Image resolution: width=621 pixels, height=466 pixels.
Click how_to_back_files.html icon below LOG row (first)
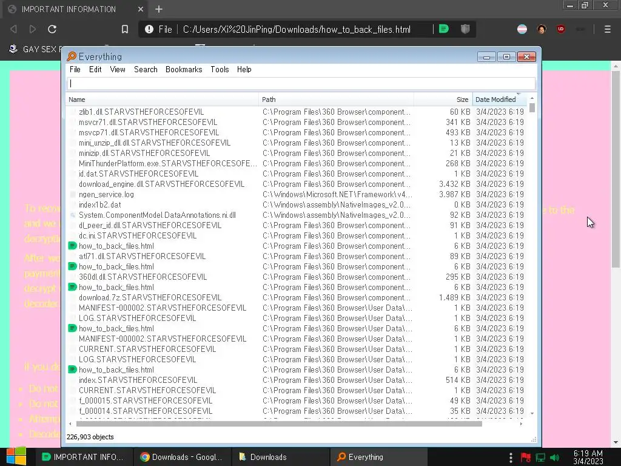(x=73, y=328)
